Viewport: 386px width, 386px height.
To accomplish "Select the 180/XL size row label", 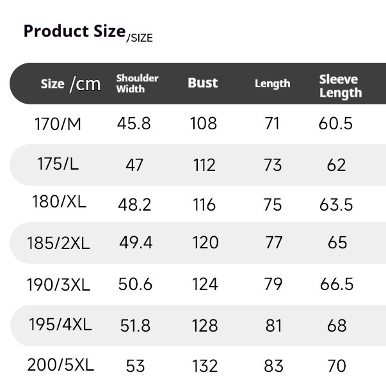I will coord(59,202).
